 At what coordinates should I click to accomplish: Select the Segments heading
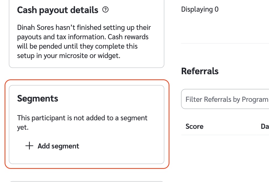tap(38, 98)
